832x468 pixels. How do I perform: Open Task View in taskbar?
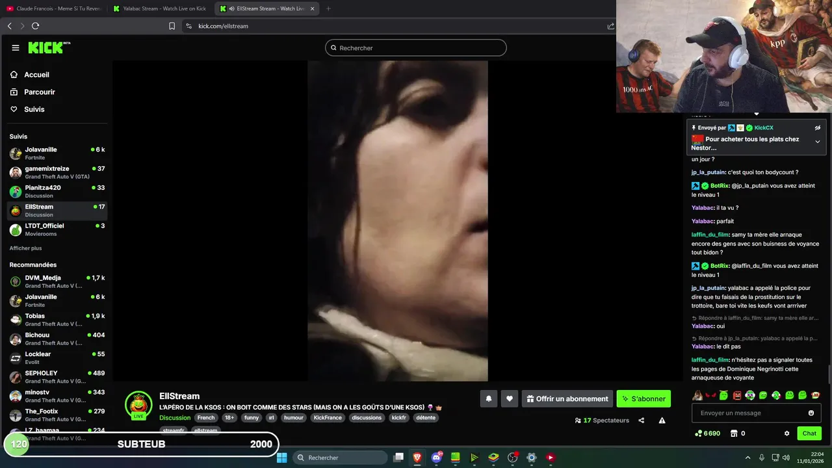pyautogui.click(x=398, y=458)
